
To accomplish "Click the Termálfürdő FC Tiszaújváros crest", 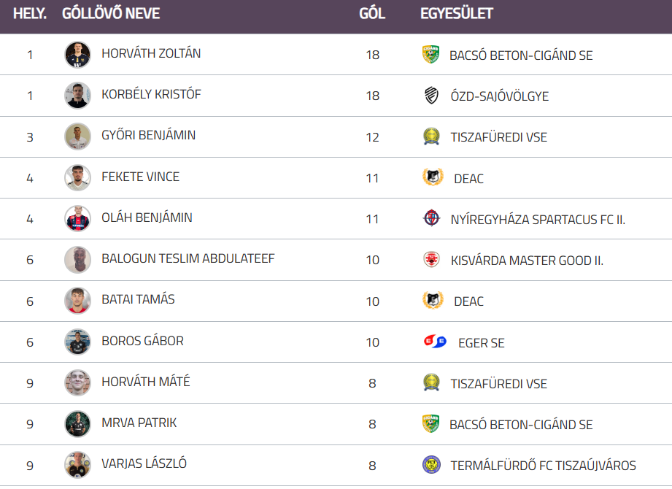I will click(431, 465).
